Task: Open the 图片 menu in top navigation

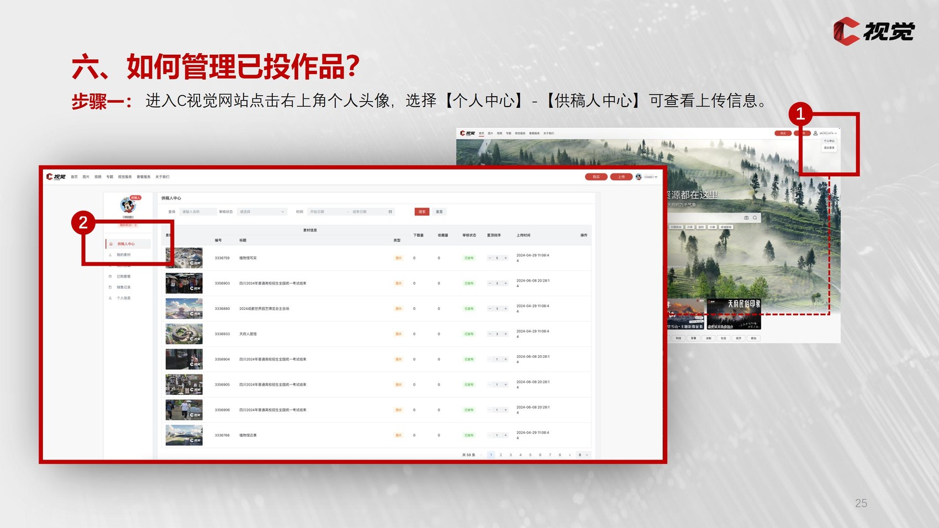Action: (86, 177)
